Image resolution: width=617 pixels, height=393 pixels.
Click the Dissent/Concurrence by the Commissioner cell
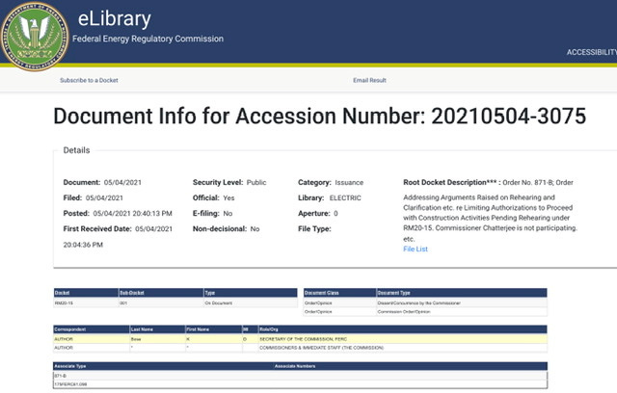462,303
